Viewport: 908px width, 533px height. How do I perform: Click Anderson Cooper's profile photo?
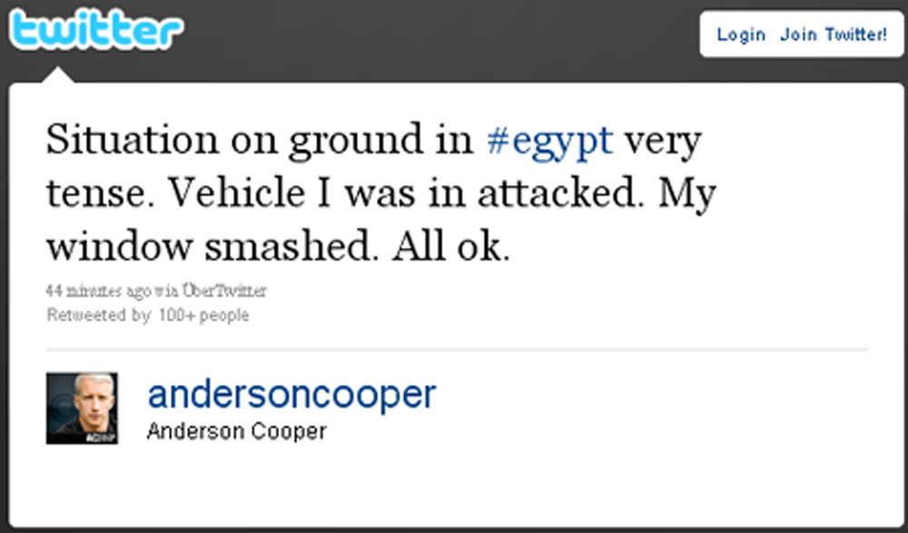tap(82, 408)
